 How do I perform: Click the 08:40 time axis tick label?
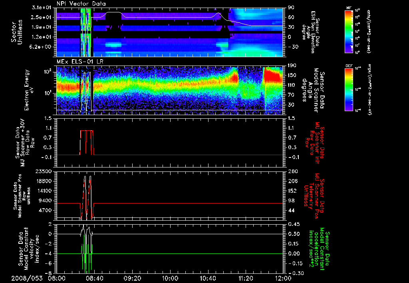coord(94,278)
